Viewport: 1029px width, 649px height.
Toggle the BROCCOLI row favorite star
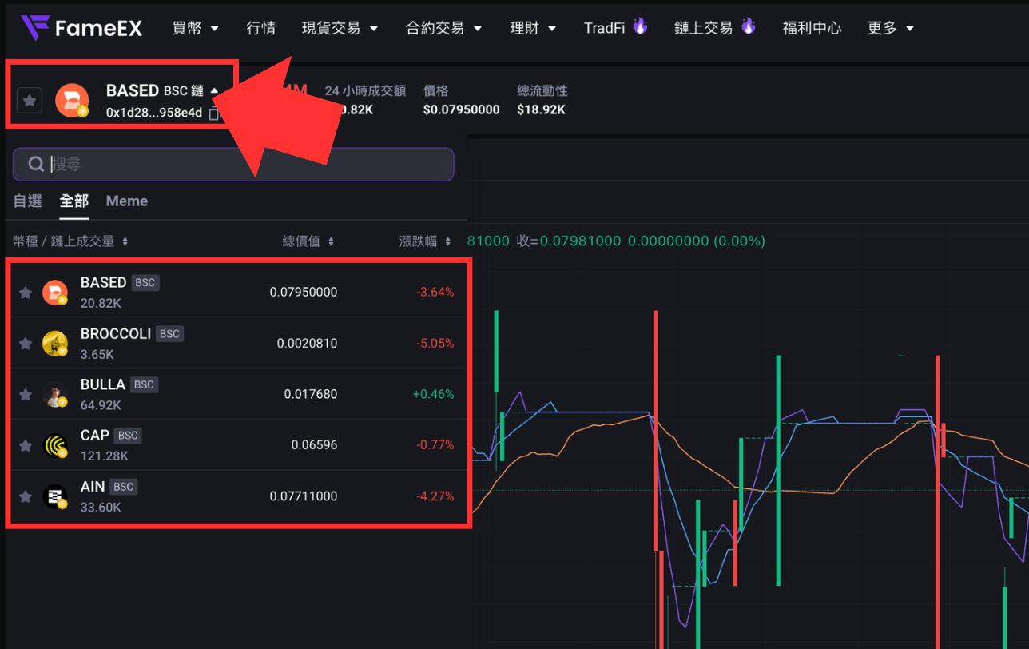(x=26, y=344)
